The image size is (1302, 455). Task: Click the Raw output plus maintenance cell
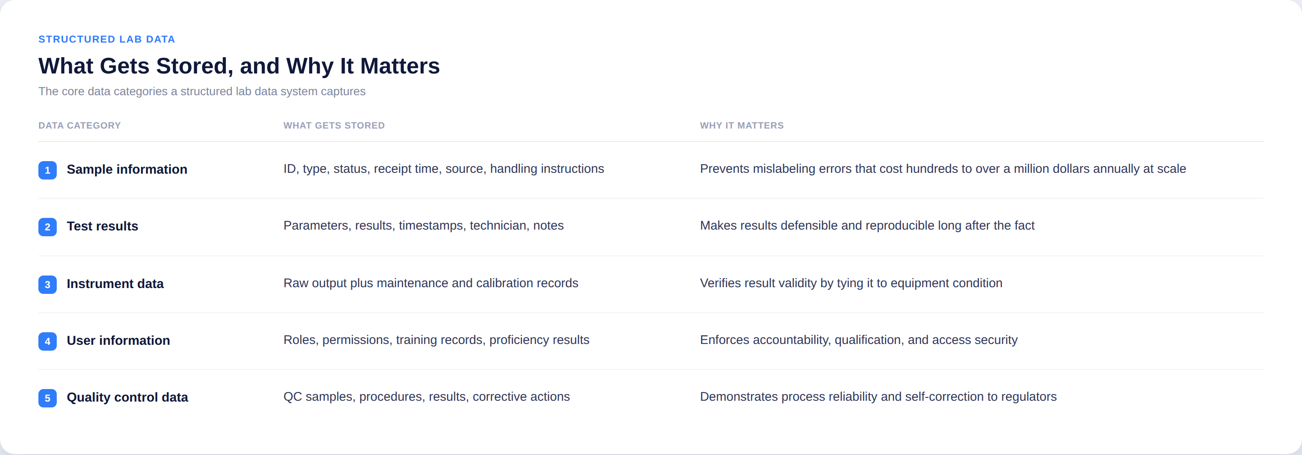pos(431,283)
